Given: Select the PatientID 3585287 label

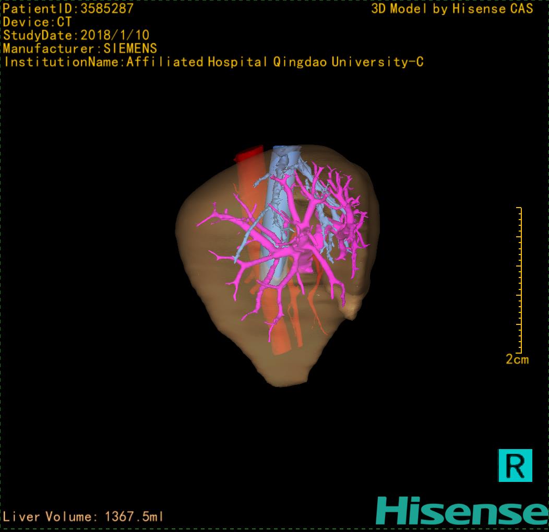Looking at the screenshot, I should coord(68,8).
